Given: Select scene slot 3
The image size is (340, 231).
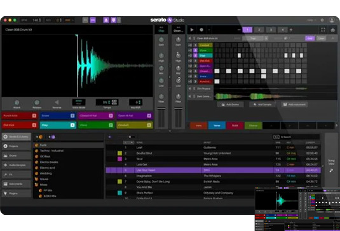Looking at the screenshot, I should [x=271, y=30].
